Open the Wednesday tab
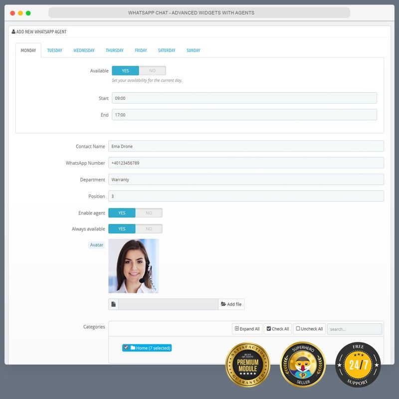Screen dimensions: 399x399 (x=84, y=50)
